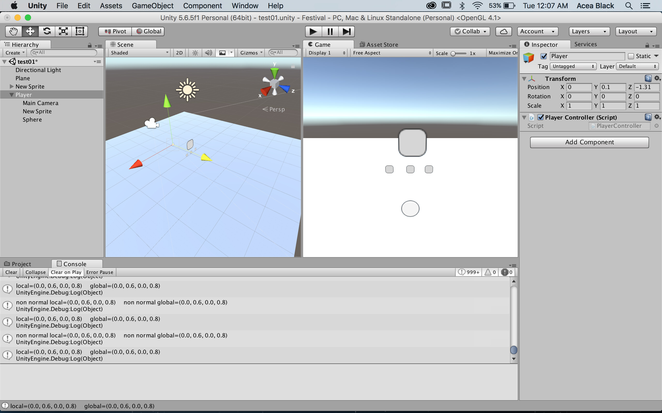Click Add Component button
This screenshot has height=413, width=662.
coord(589,142)
